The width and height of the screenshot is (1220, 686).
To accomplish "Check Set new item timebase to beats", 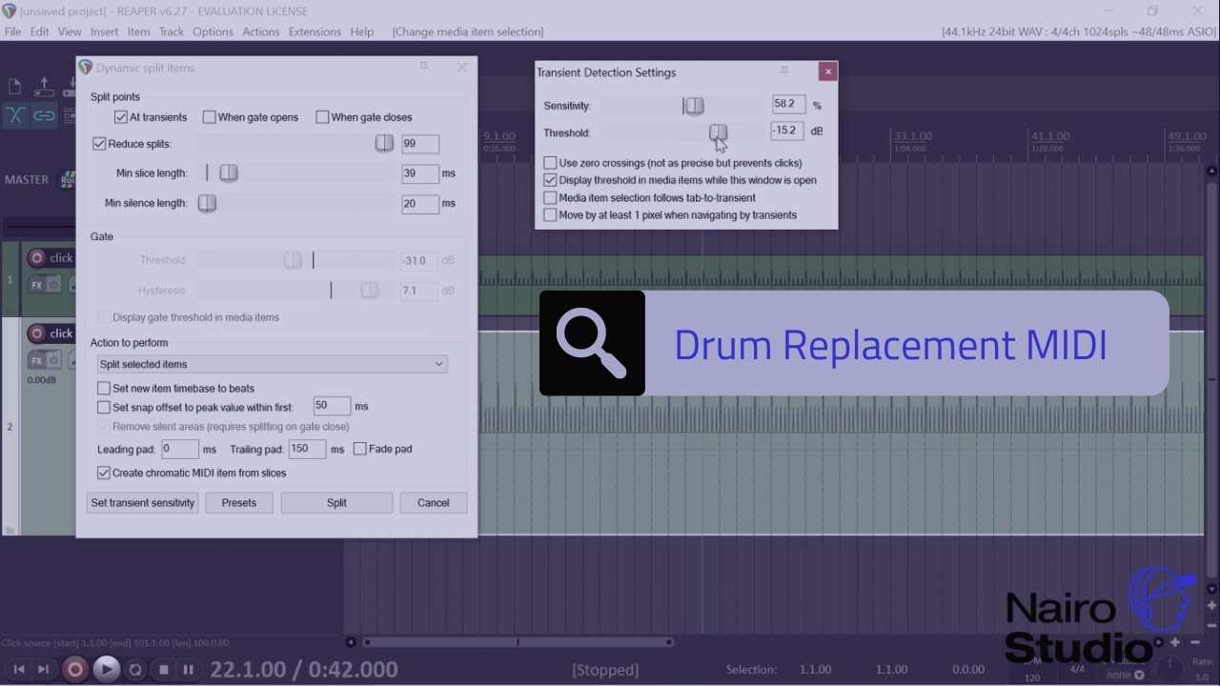I will [x=104, y=389].
